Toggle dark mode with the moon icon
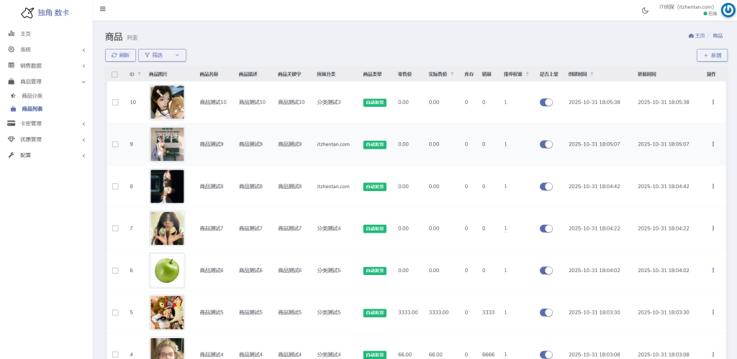Viewport: 737px width, 359px height. [645, 10]
